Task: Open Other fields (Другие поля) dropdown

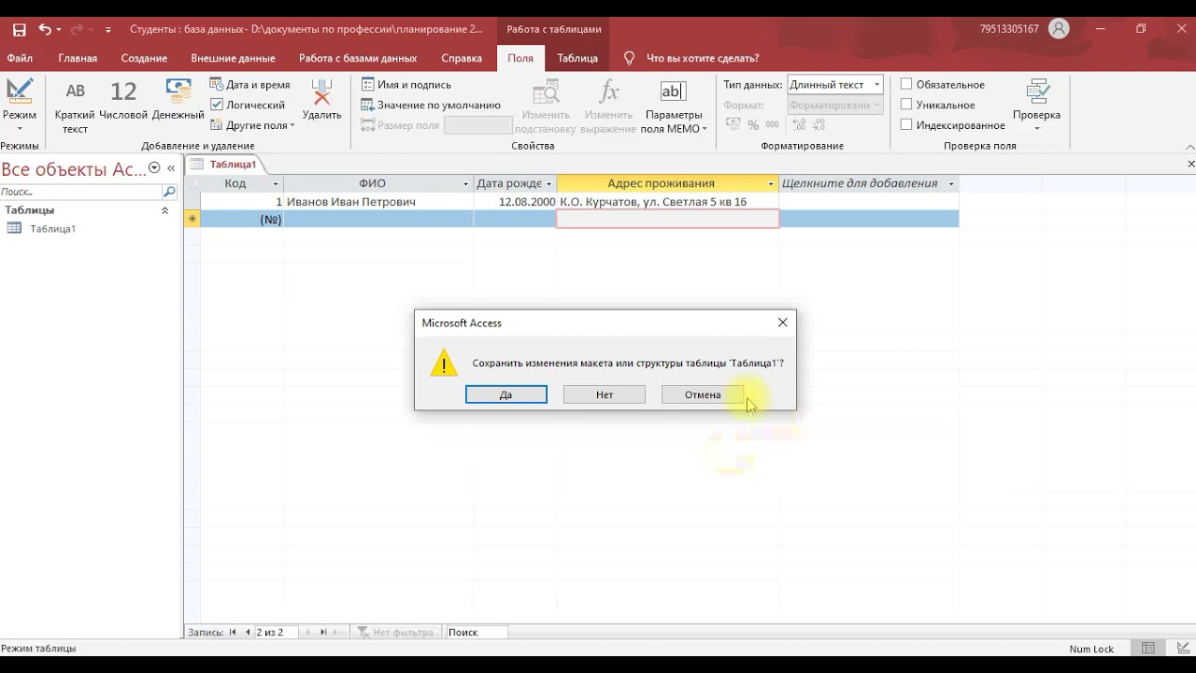Action: pyautogui.click(x=252, y=125)
